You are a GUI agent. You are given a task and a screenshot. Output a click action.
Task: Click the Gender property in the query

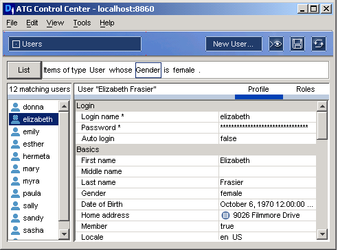[x=148, y=70]
